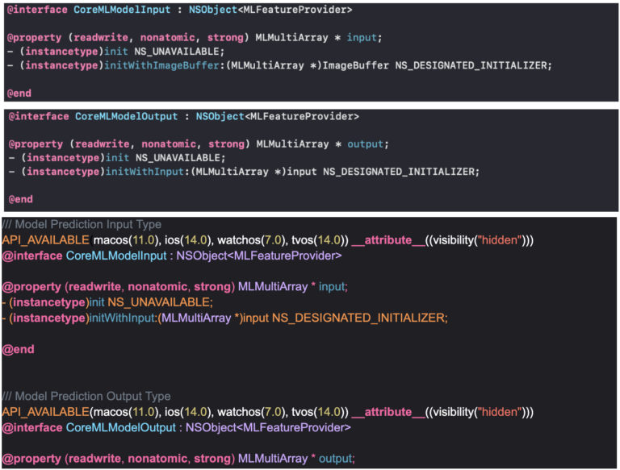Click "hidden" string in first API_AVAILABLE line

(502, 240)
